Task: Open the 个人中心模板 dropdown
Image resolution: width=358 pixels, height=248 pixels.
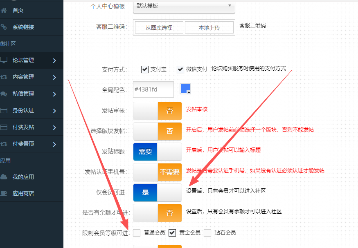Action: click(x=184, y=6)
